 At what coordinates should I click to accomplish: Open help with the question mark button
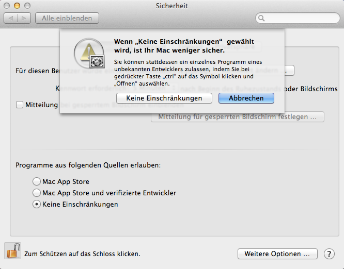(329, 254)
